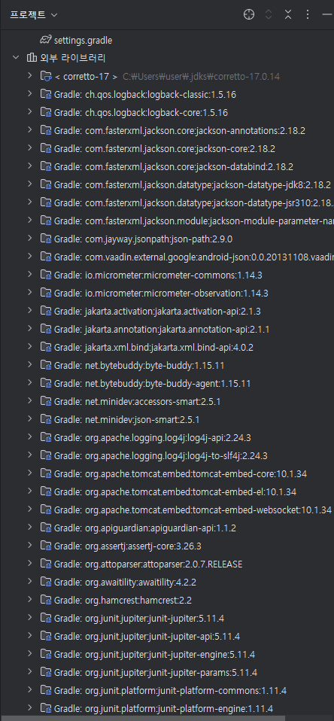Select micrometer-commons:1.14.3 row
The height and width of the screenshot is (721, 334).
[x=167, y=275]
